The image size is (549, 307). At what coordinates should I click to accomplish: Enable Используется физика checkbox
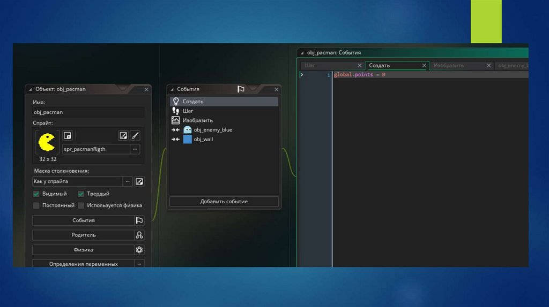(x=81, y=205)
